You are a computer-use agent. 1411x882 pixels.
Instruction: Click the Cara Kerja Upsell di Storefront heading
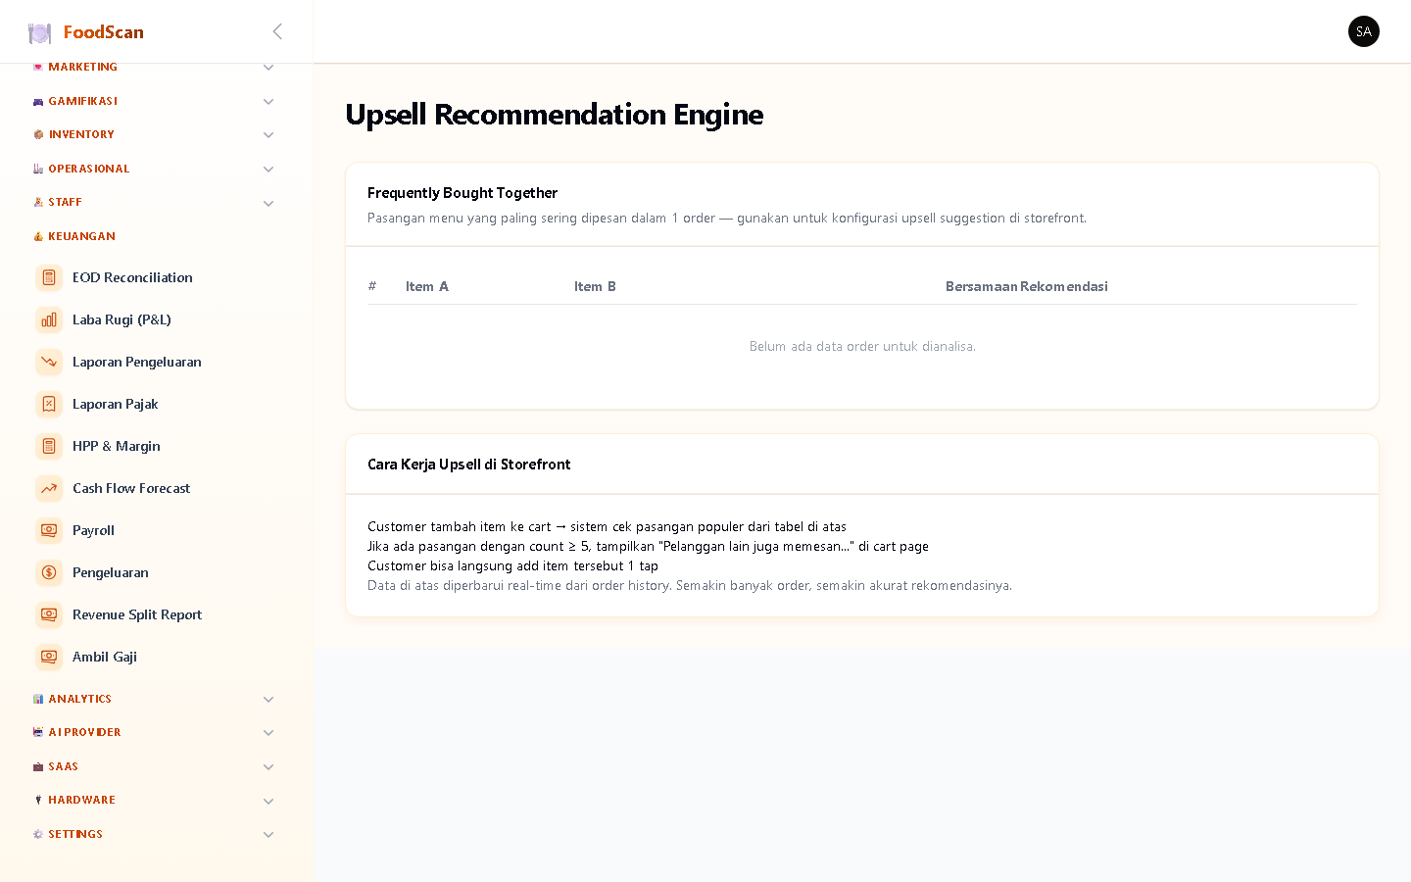point(468,465)
